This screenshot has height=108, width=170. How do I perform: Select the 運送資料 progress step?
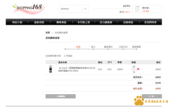(108, 47)
